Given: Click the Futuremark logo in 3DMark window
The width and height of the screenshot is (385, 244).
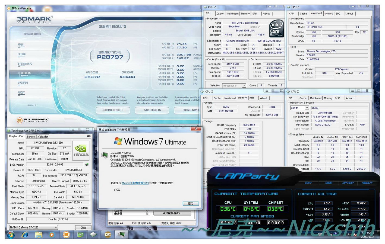Looking at the screenshot, I should (x=33, y=120).
